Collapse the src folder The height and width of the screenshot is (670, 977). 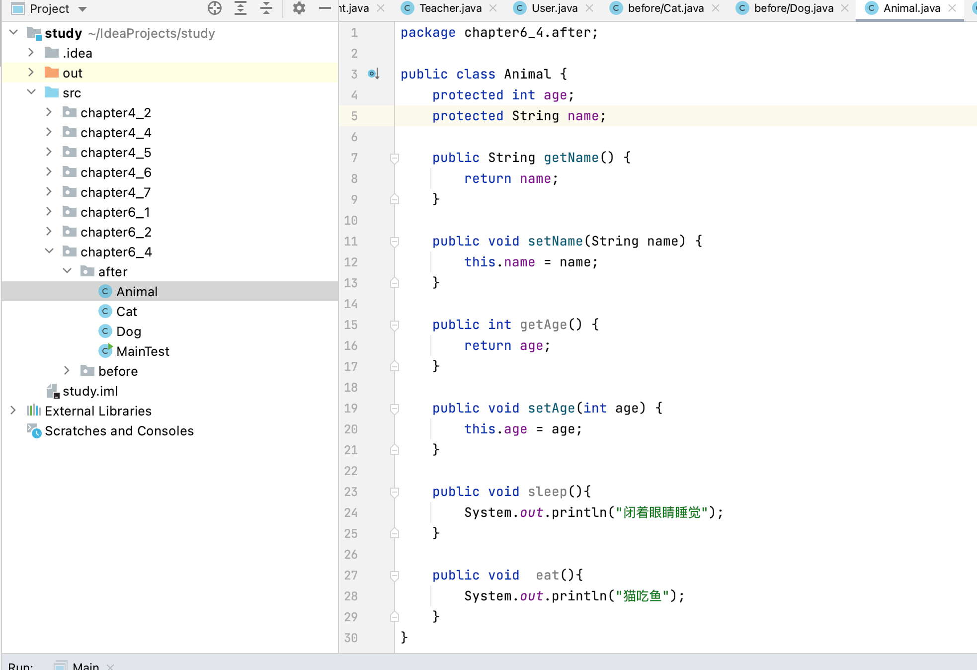point(31,92)
